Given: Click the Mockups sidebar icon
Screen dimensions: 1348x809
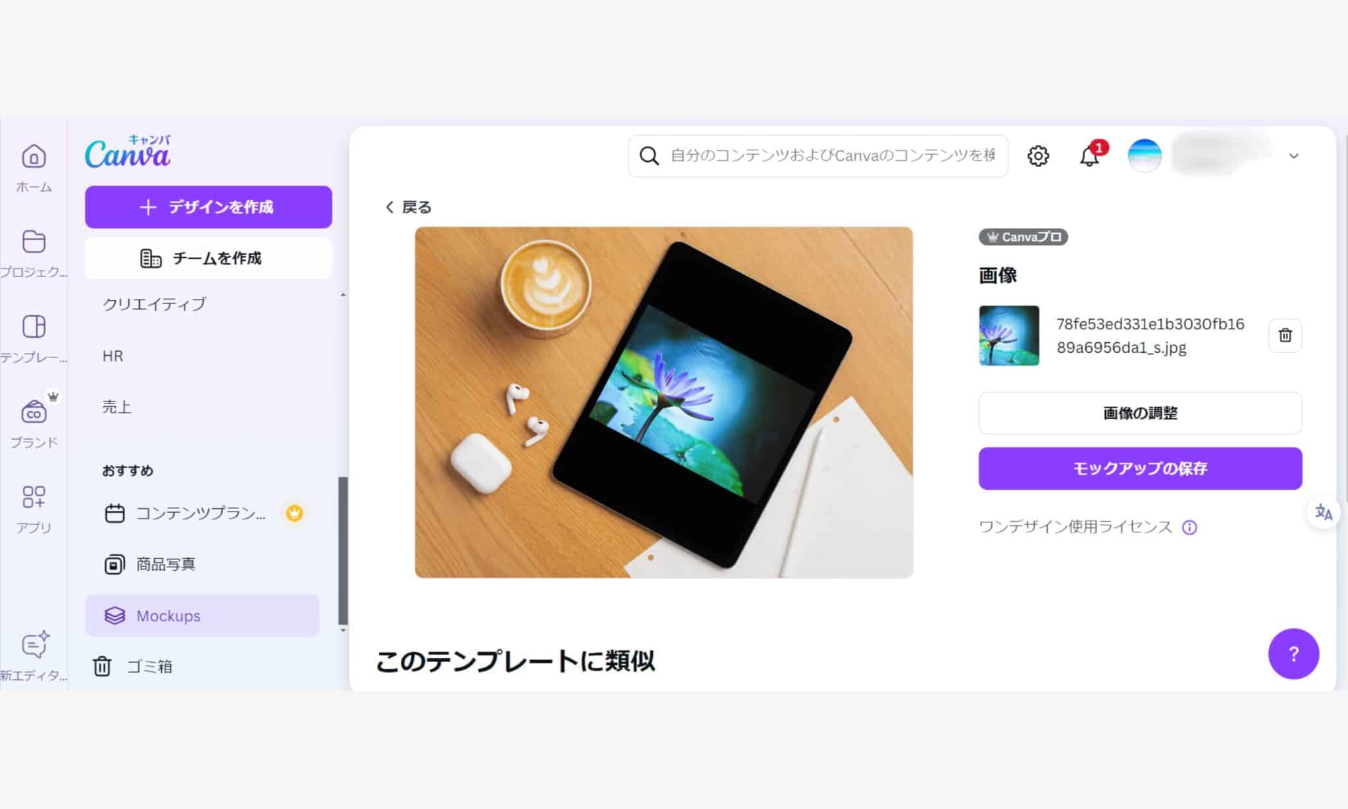Looking at the screenshot, I should point(114,614).
